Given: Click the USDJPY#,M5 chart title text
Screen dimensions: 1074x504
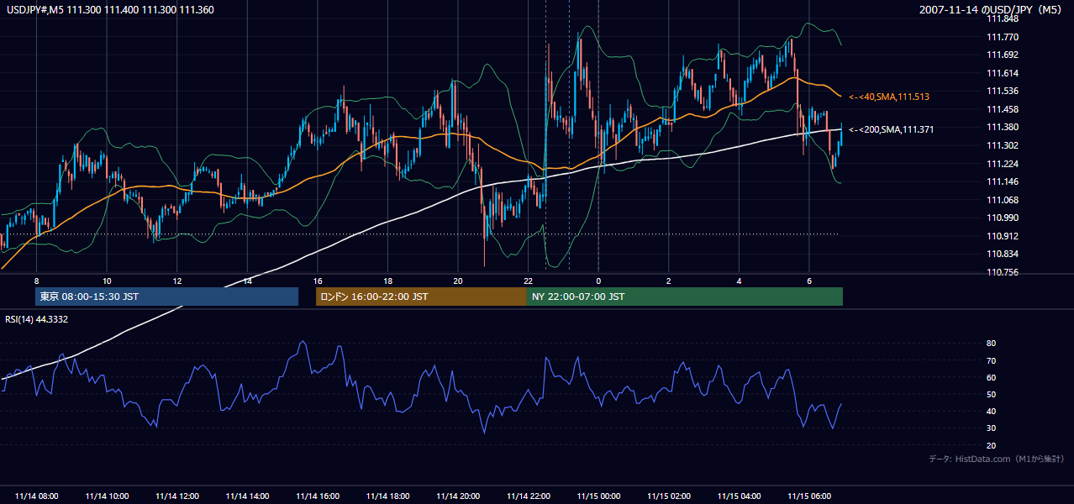Looking at the screenshot, I should point(110,9).
